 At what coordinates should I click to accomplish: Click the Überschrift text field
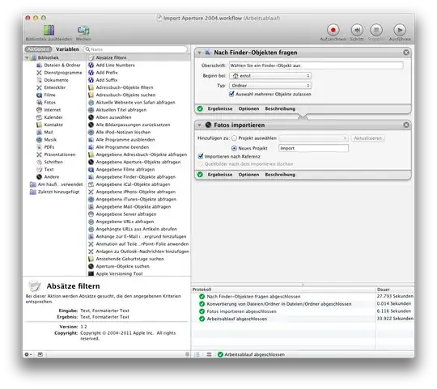point(316,66)
